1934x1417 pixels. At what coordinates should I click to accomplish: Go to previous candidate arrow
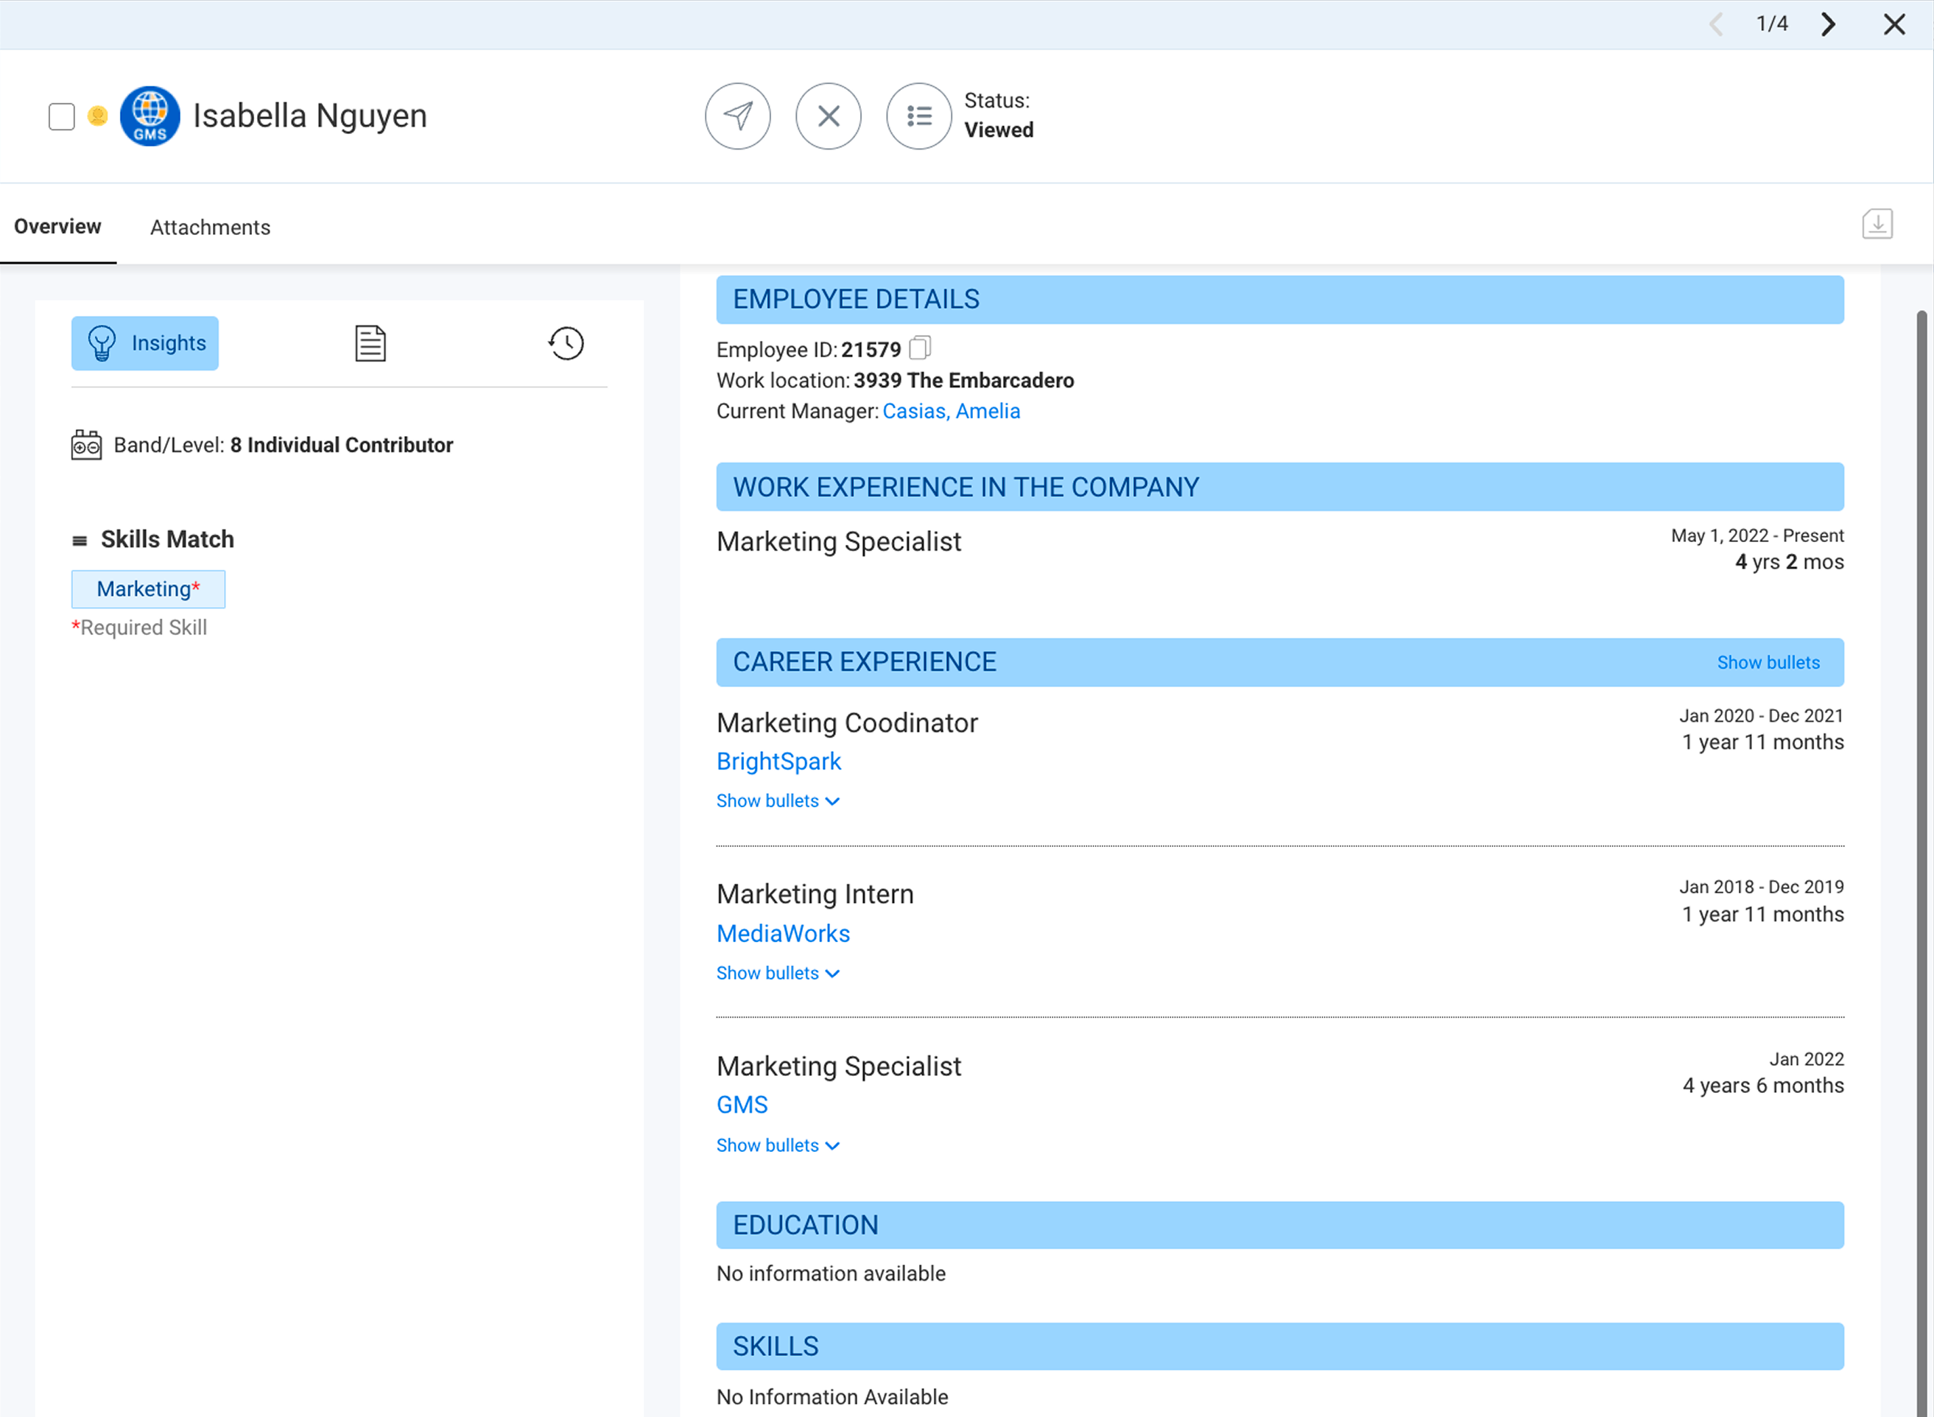pos(1716,24)
